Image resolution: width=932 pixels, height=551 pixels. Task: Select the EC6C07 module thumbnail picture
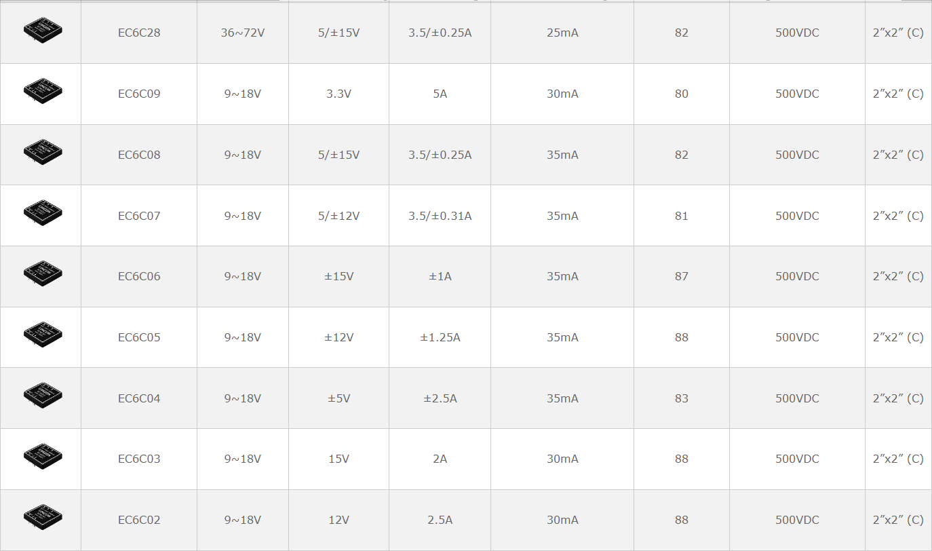[x=42, y=213]
